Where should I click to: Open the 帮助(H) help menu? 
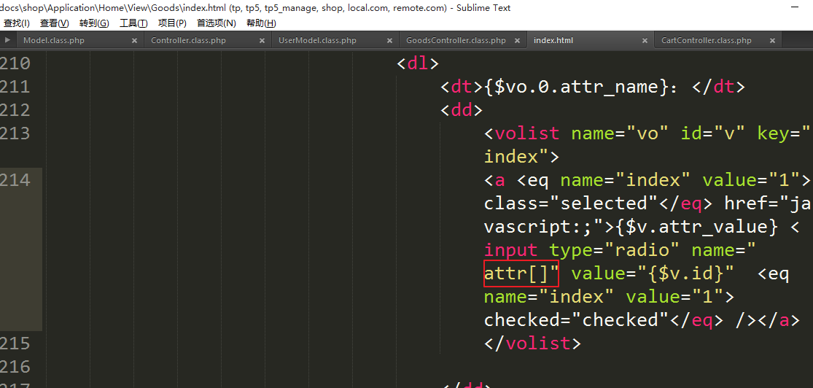(x=261, y=23)
